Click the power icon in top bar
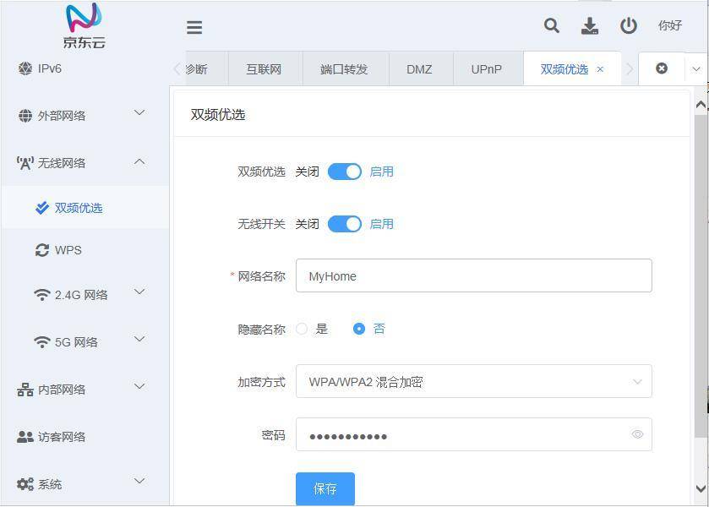The image size is (709, 507). (628, 26)
